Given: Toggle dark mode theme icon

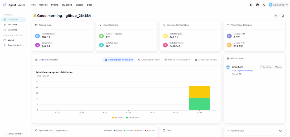Looking at the screenshot, I should [257, 5].
